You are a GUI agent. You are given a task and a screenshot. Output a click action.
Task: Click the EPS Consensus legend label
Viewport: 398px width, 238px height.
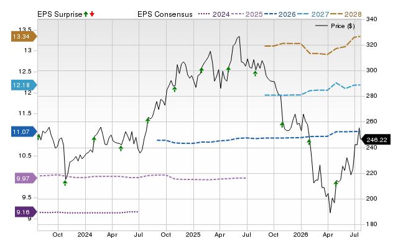pyautogui.click(x=165, y=14)
